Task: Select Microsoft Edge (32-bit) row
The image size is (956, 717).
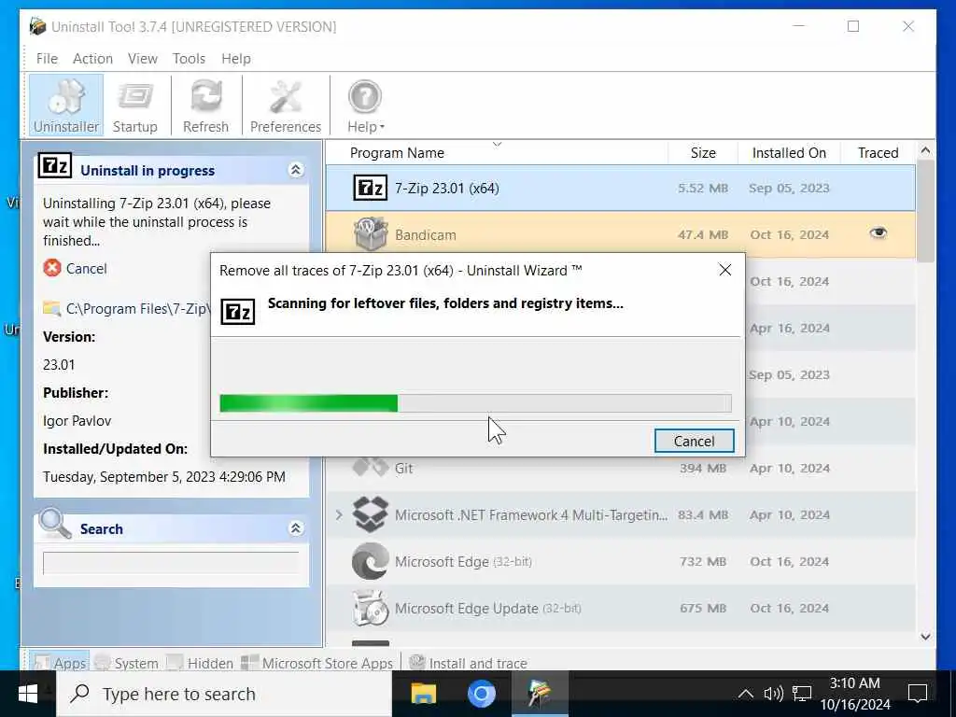Action: (x=621, y=561)
